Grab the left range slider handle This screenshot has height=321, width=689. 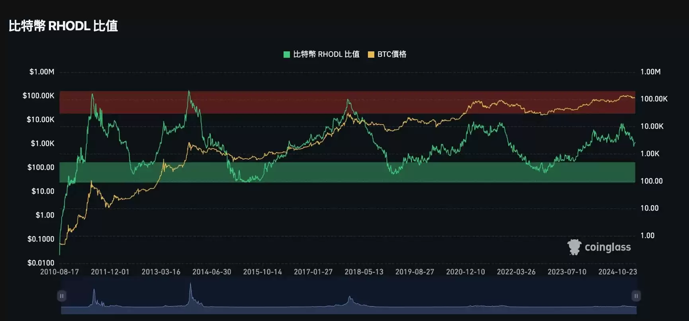click(x=62, y=296)
